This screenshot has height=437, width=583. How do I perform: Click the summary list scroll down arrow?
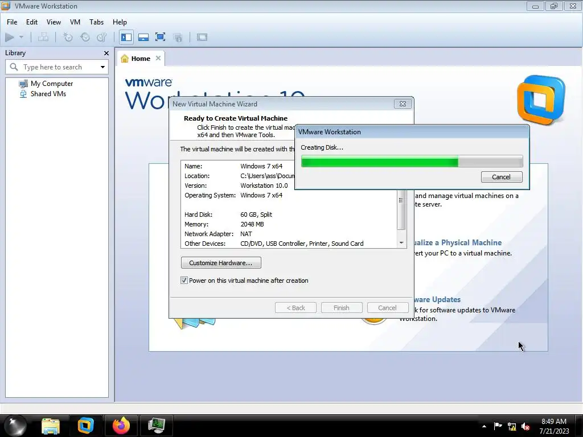(401, 242)
